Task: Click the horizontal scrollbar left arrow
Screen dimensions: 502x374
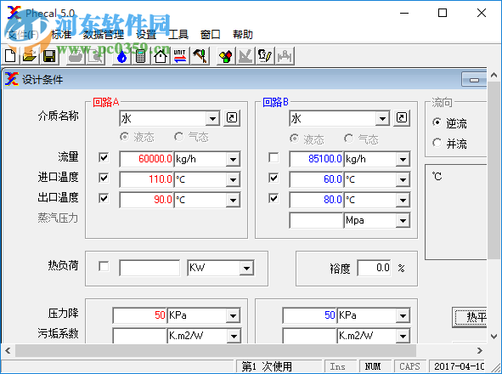Action: (8, 350)
